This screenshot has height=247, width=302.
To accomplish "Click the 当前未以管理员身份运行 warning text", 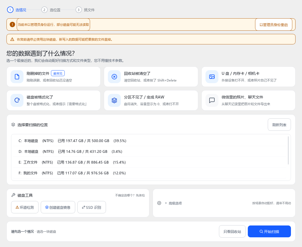I will [x=53, y=24].
